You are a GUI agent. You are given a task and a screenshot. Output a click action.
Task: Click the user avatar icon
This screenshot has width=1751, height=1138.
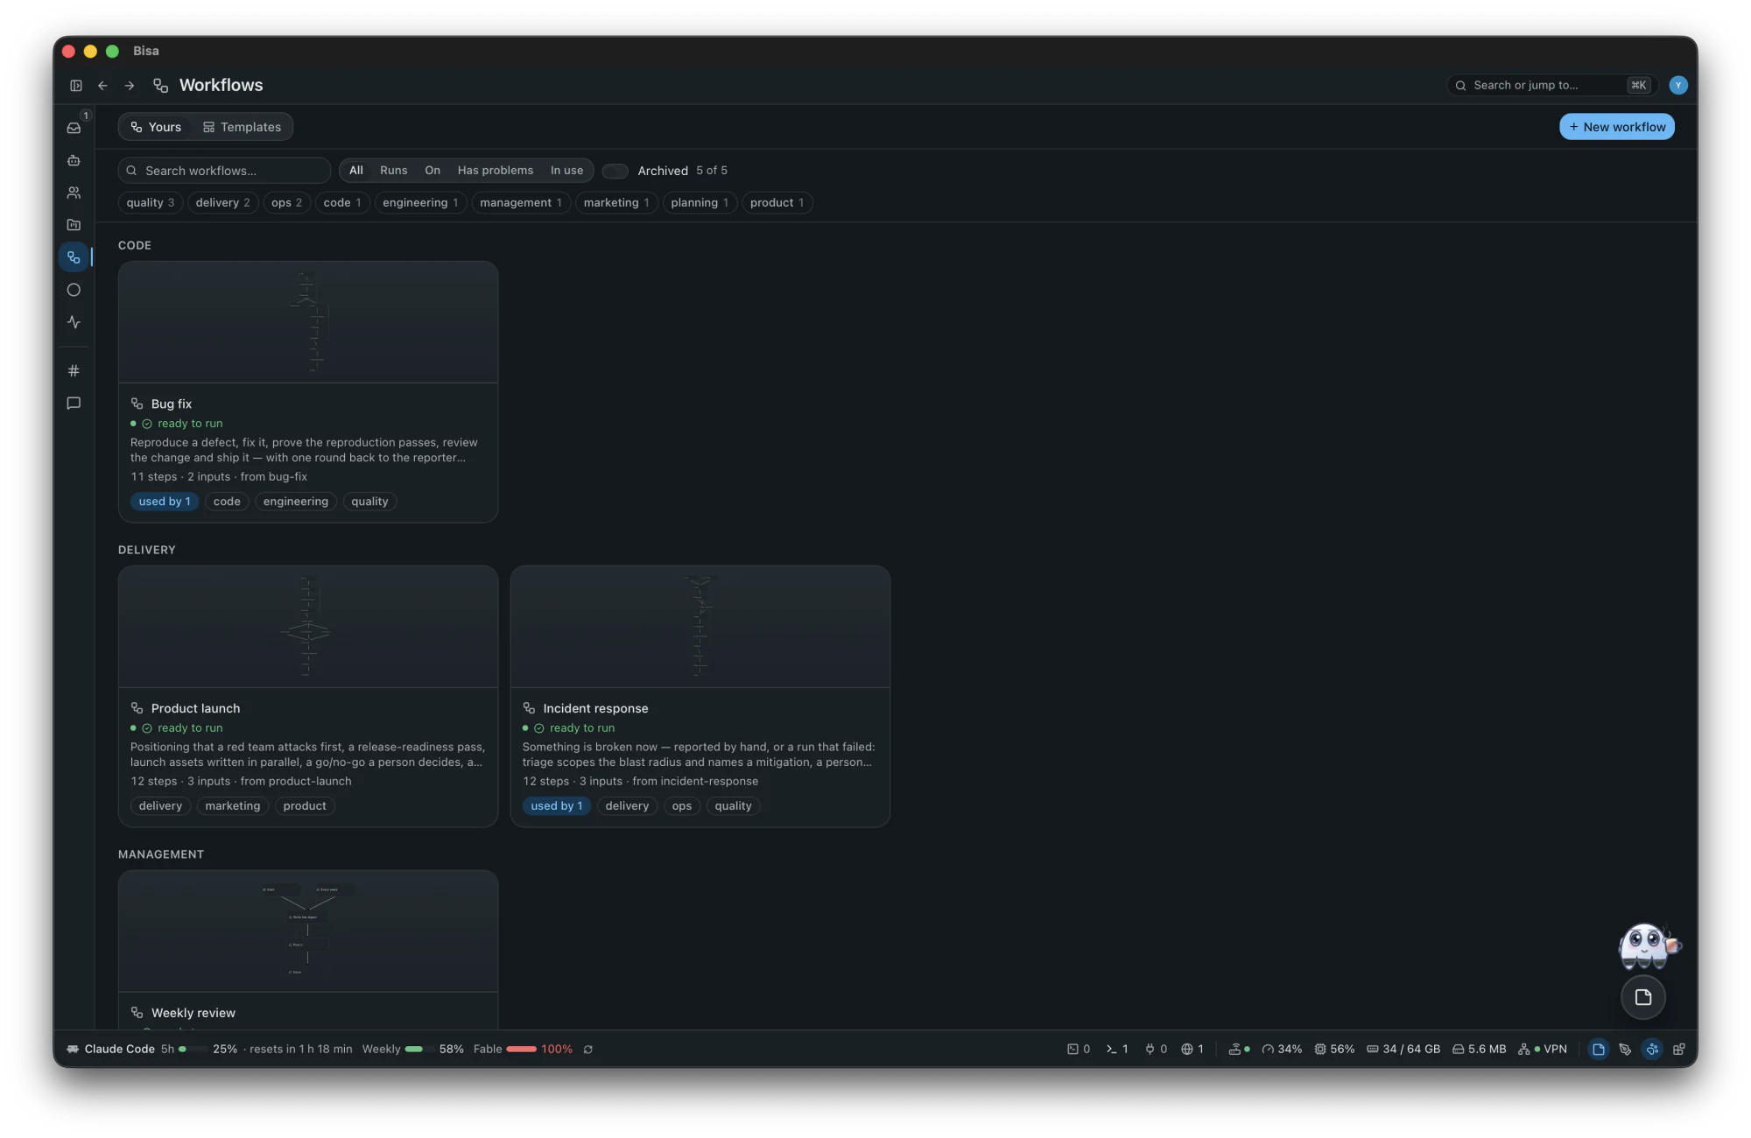pos(1678,85)
